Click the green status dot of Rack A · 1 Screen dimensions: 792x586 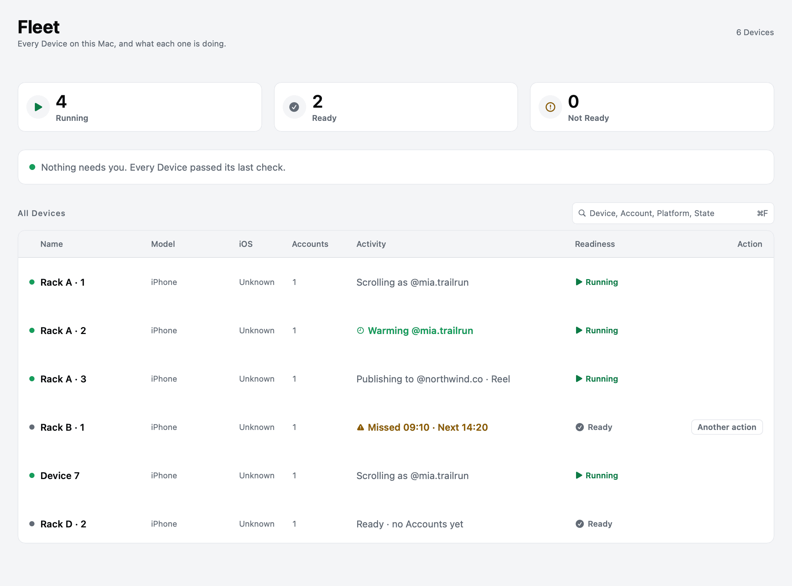coord(32,282)
